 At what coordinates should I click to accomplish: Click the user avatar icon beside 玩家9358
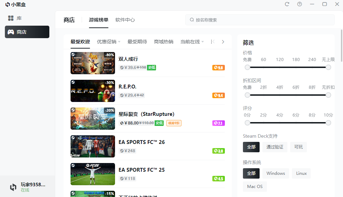coord(13,187)
